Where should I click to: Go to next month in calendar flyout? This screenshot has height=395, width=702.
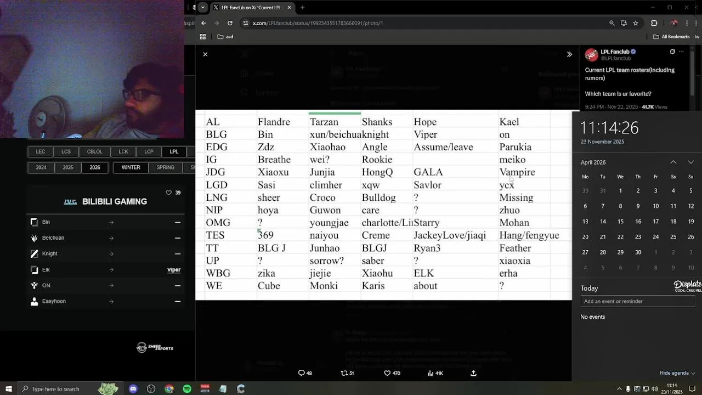click(690, 162)
